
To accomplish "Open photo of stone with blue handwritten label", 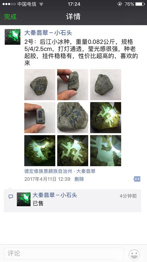I will coord(40,118).
